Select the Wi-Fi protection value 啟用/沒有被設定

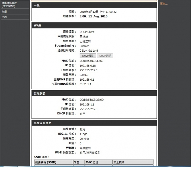90,152
